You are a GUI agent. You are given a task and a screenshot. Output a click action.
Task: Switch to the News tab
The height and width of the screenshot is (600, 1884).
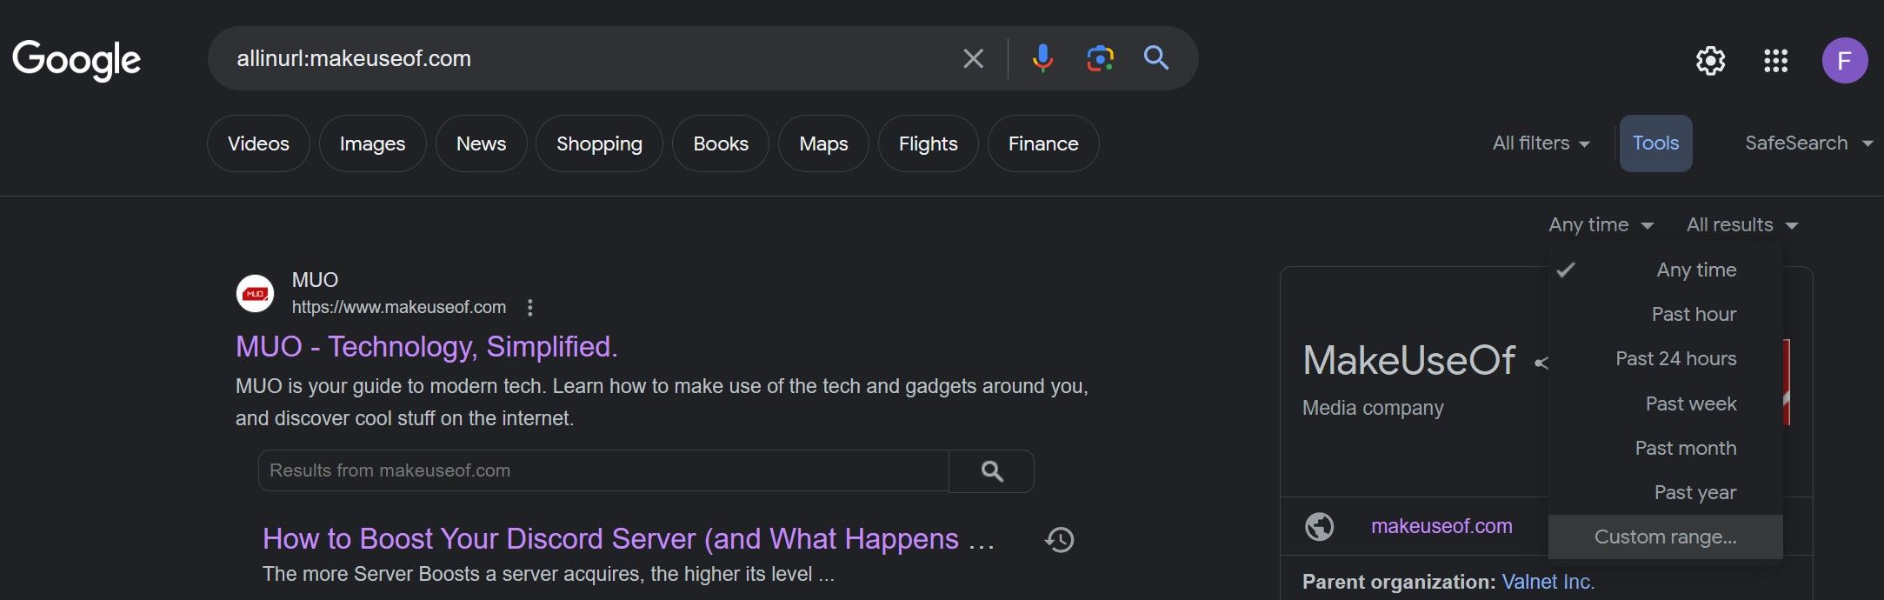[x=481, y=143]
